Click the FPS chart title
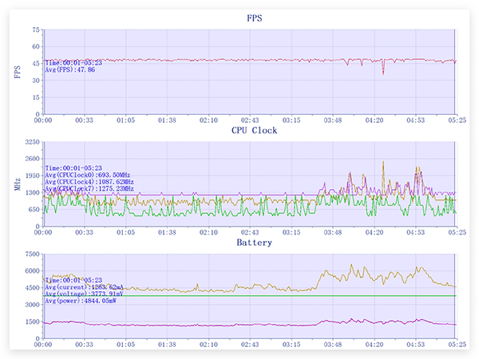This screenshot has width=479, height=359. point(249,17)
